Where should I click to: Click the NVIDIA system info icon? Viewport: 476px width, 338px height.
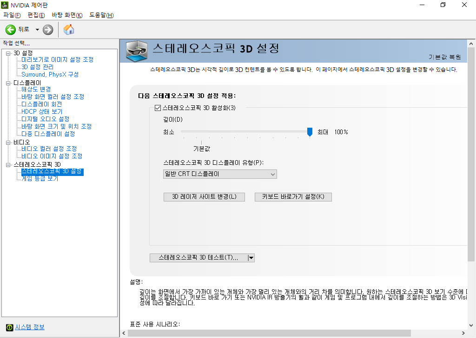point(9,327)
